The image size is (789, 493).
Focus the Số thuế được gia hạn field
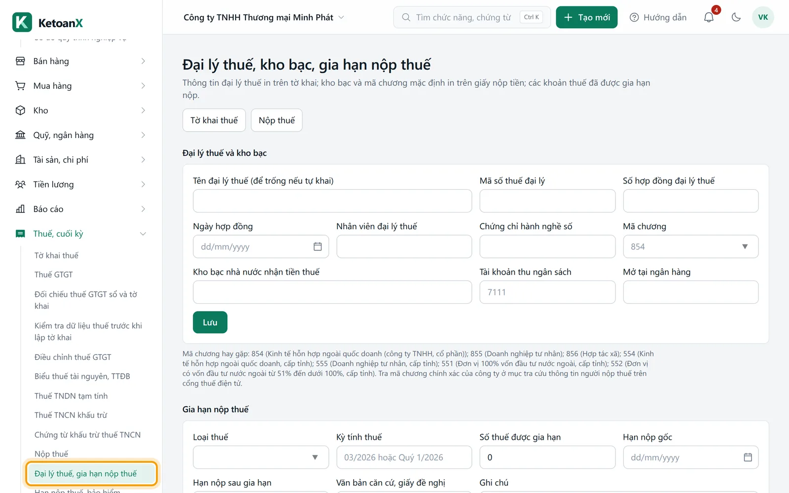547,458
